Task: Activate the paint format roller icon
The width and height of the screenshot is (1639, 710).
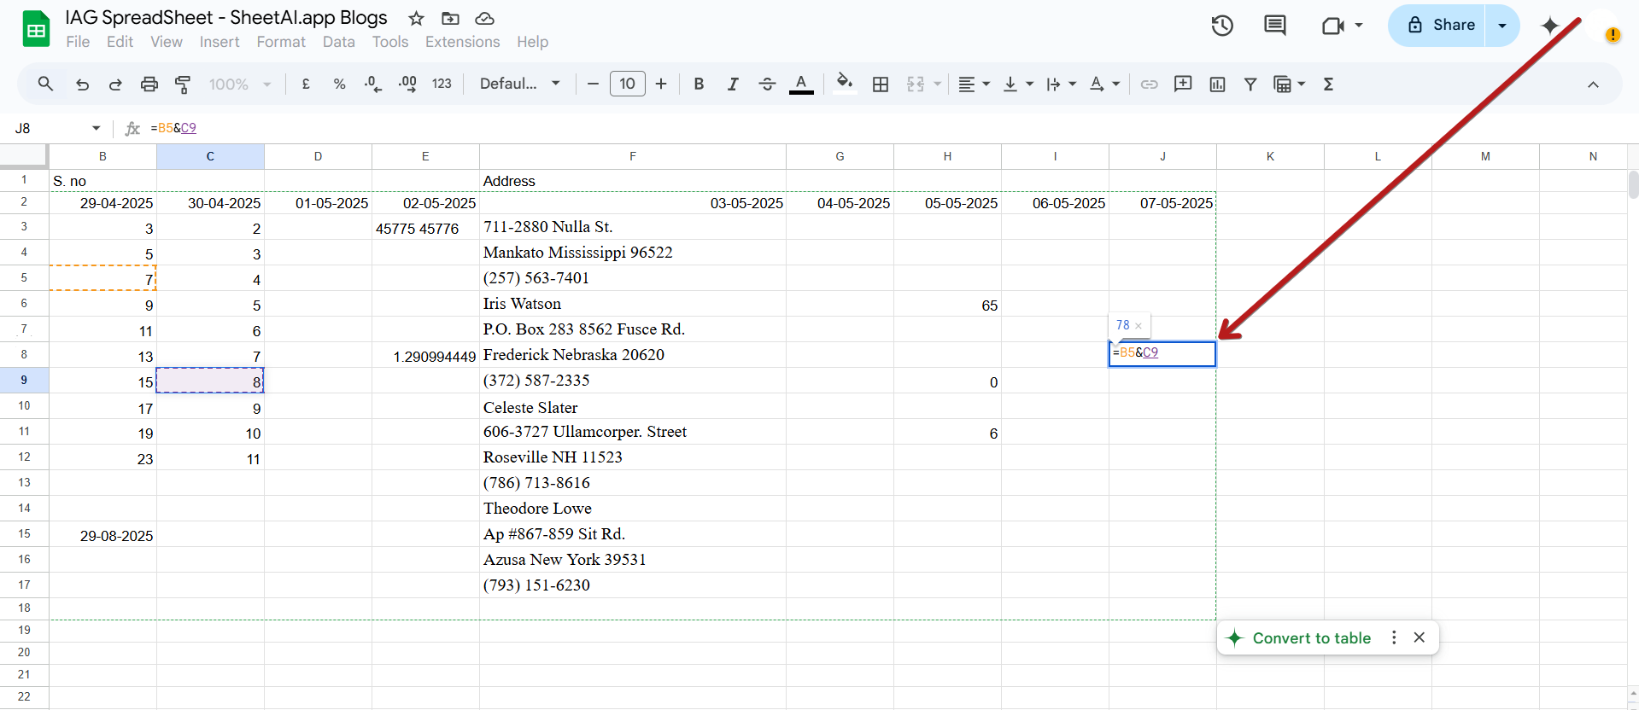Action: [x=183, y=84]
